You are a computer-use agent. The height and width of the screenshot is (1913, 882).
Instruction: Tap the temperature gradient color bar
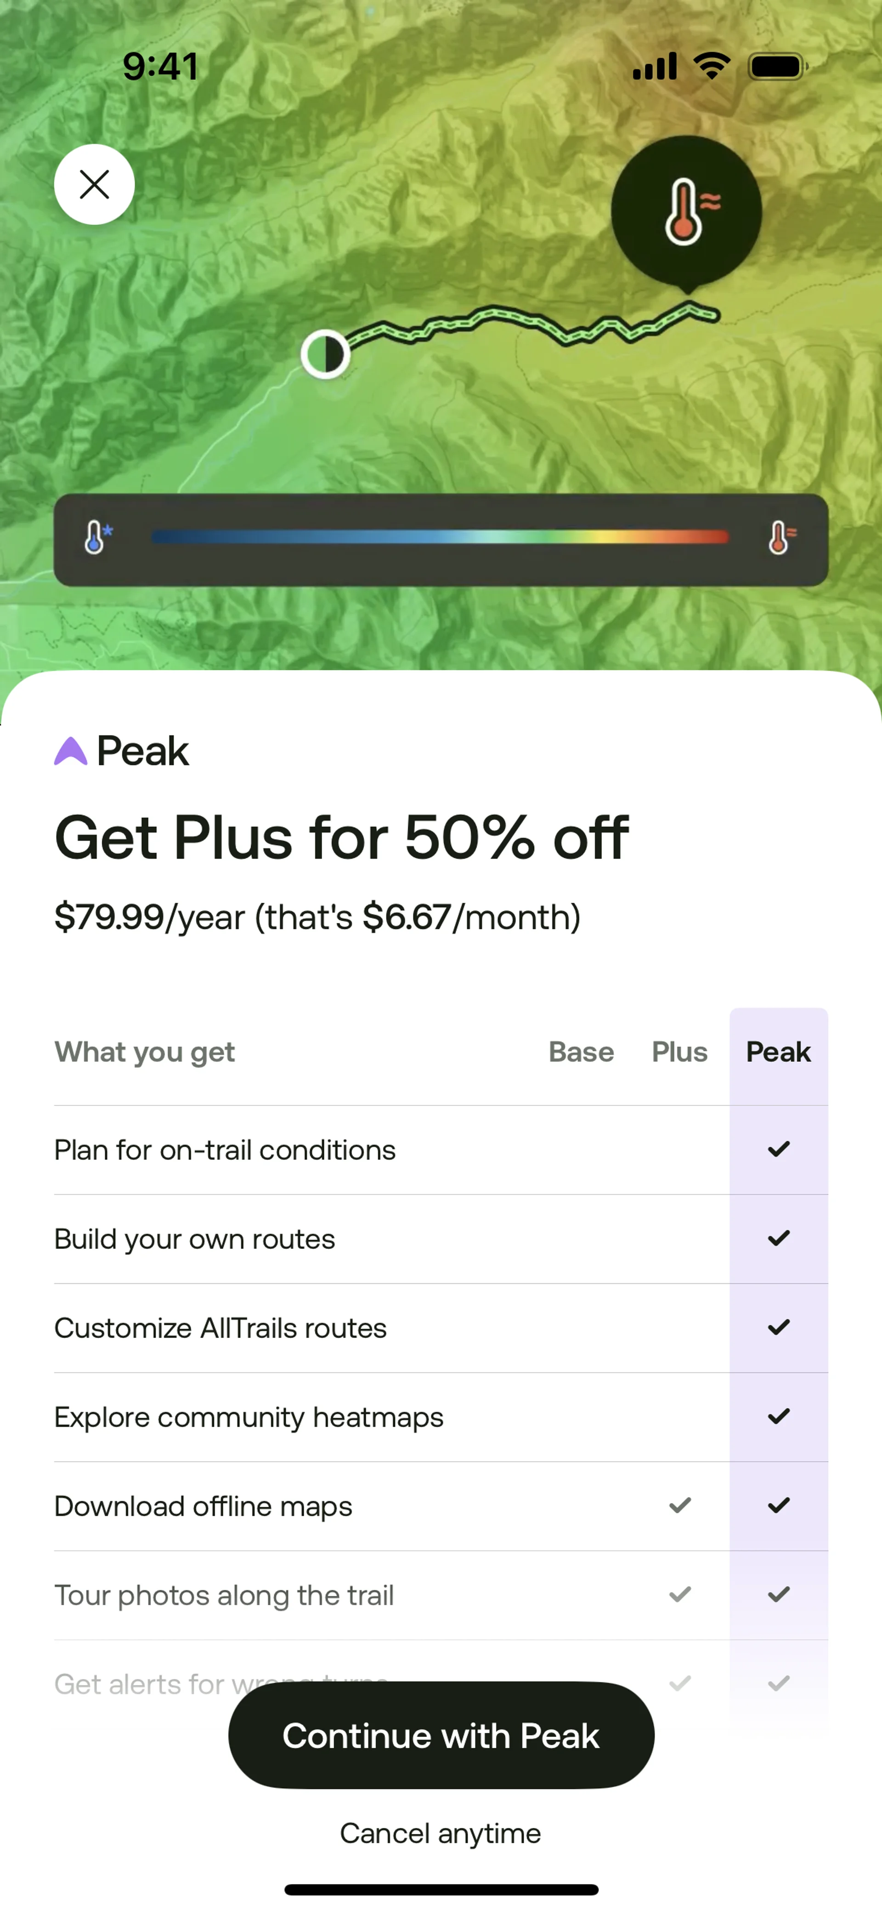pos(440,538)
